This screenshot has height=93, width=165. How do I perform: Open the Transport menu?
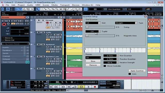click(65, 5)
